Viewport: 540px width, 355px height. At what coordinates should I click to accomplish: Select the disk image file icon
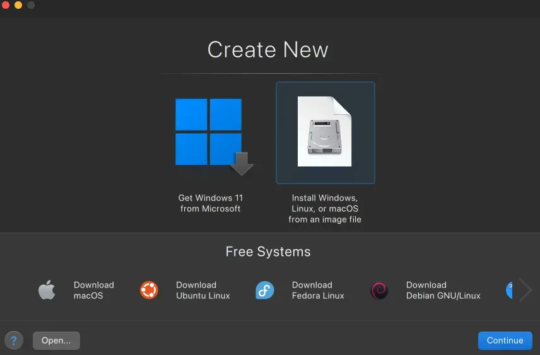[x=324, y=132]
